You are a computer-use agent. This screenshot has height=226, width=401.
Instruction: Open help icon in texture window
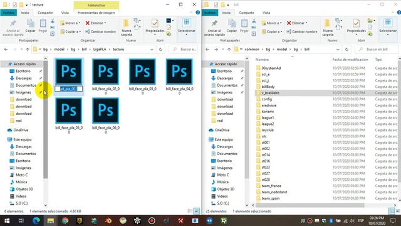click(x=198, y=13)
